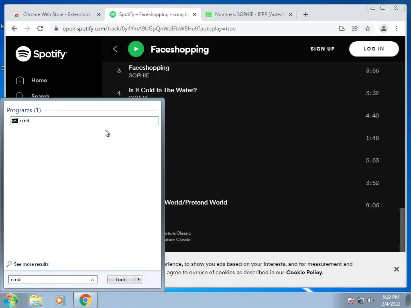The image size is (411, 308).
Task: Click the Chrome taskbar icon
Action: (x=85, y=300)
